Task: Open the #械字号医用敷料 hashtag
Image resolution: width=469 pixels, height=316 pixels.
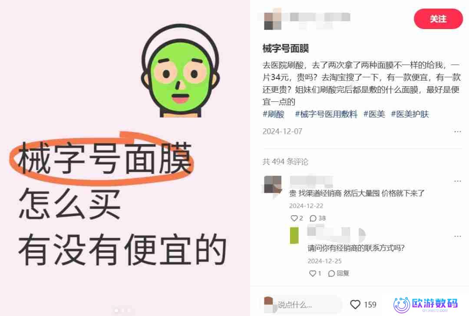Action: coord(326,114)
